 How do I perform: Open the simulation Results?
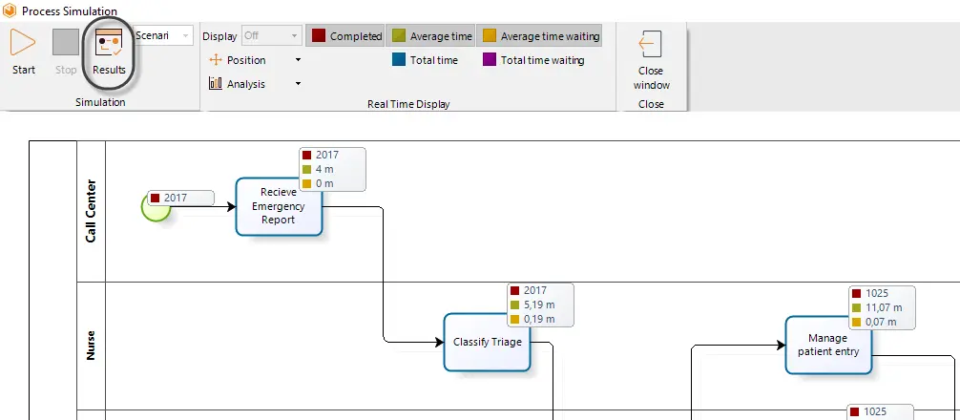pyautogui.click(x=109, y=52)
